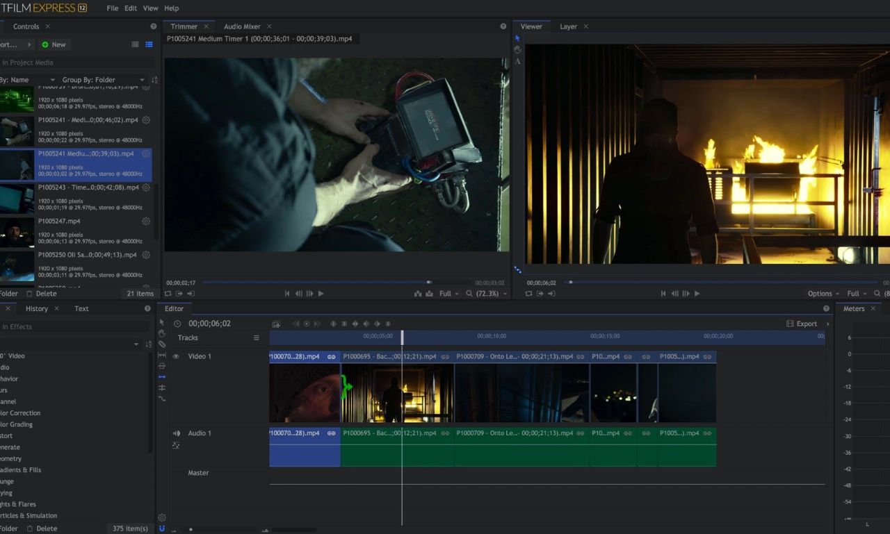Click link icon on P1000695 video clip
The width and height of the screenshot is (890, 534).
(x=445, y=356)
